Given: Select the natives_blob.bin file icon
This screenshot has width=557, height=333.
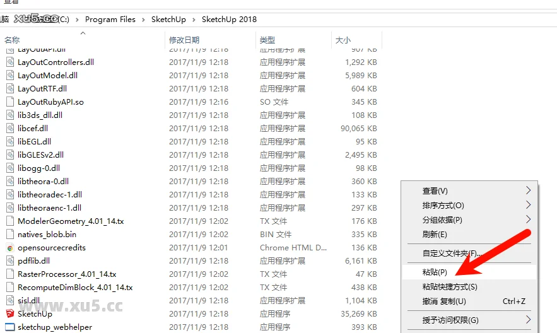Looking at the screenshot, I should (x=10, y=234).
